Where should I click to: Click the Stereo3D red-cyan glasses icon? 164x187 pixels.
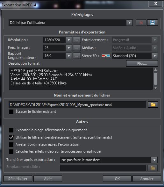[106, 56]
